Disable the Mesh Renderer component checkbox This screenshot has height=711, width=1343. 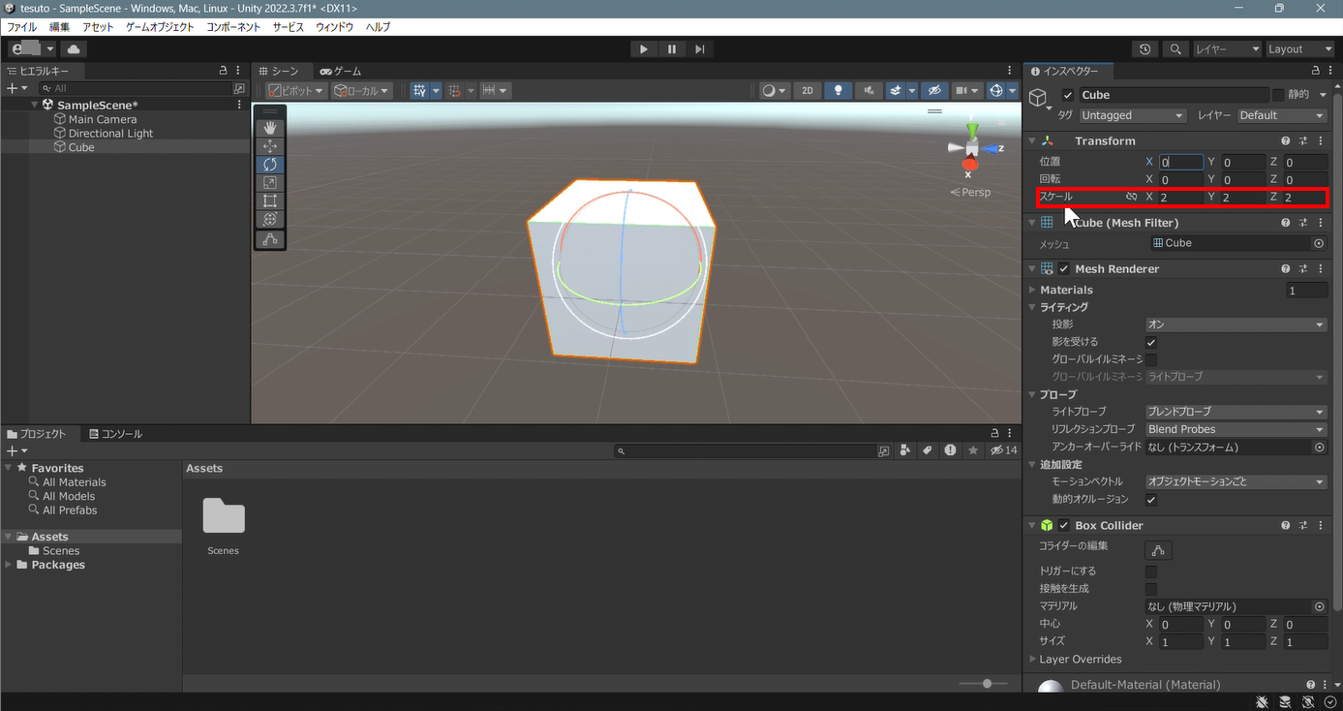[x=1064, y=269]
